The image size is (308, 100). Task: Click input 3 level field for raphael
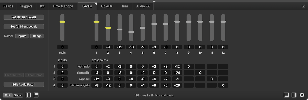coord(62,79)
